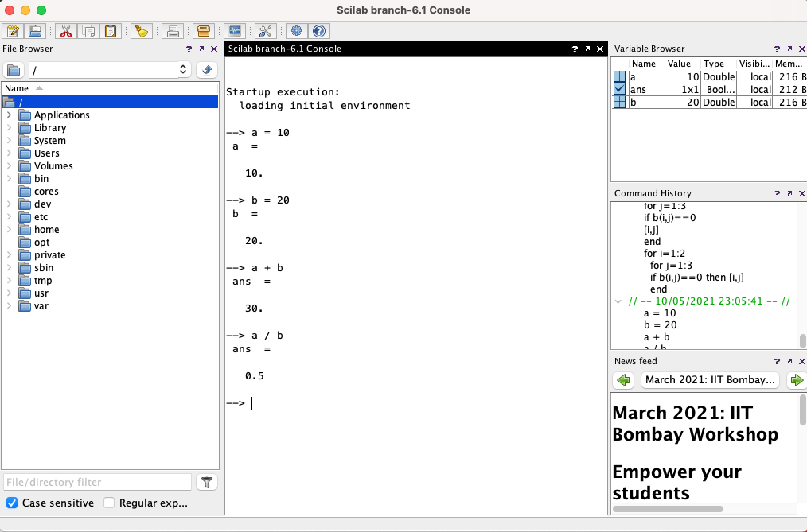Click March 2021: IIT Bombay news button
The image size is (807, 532).
710,380
